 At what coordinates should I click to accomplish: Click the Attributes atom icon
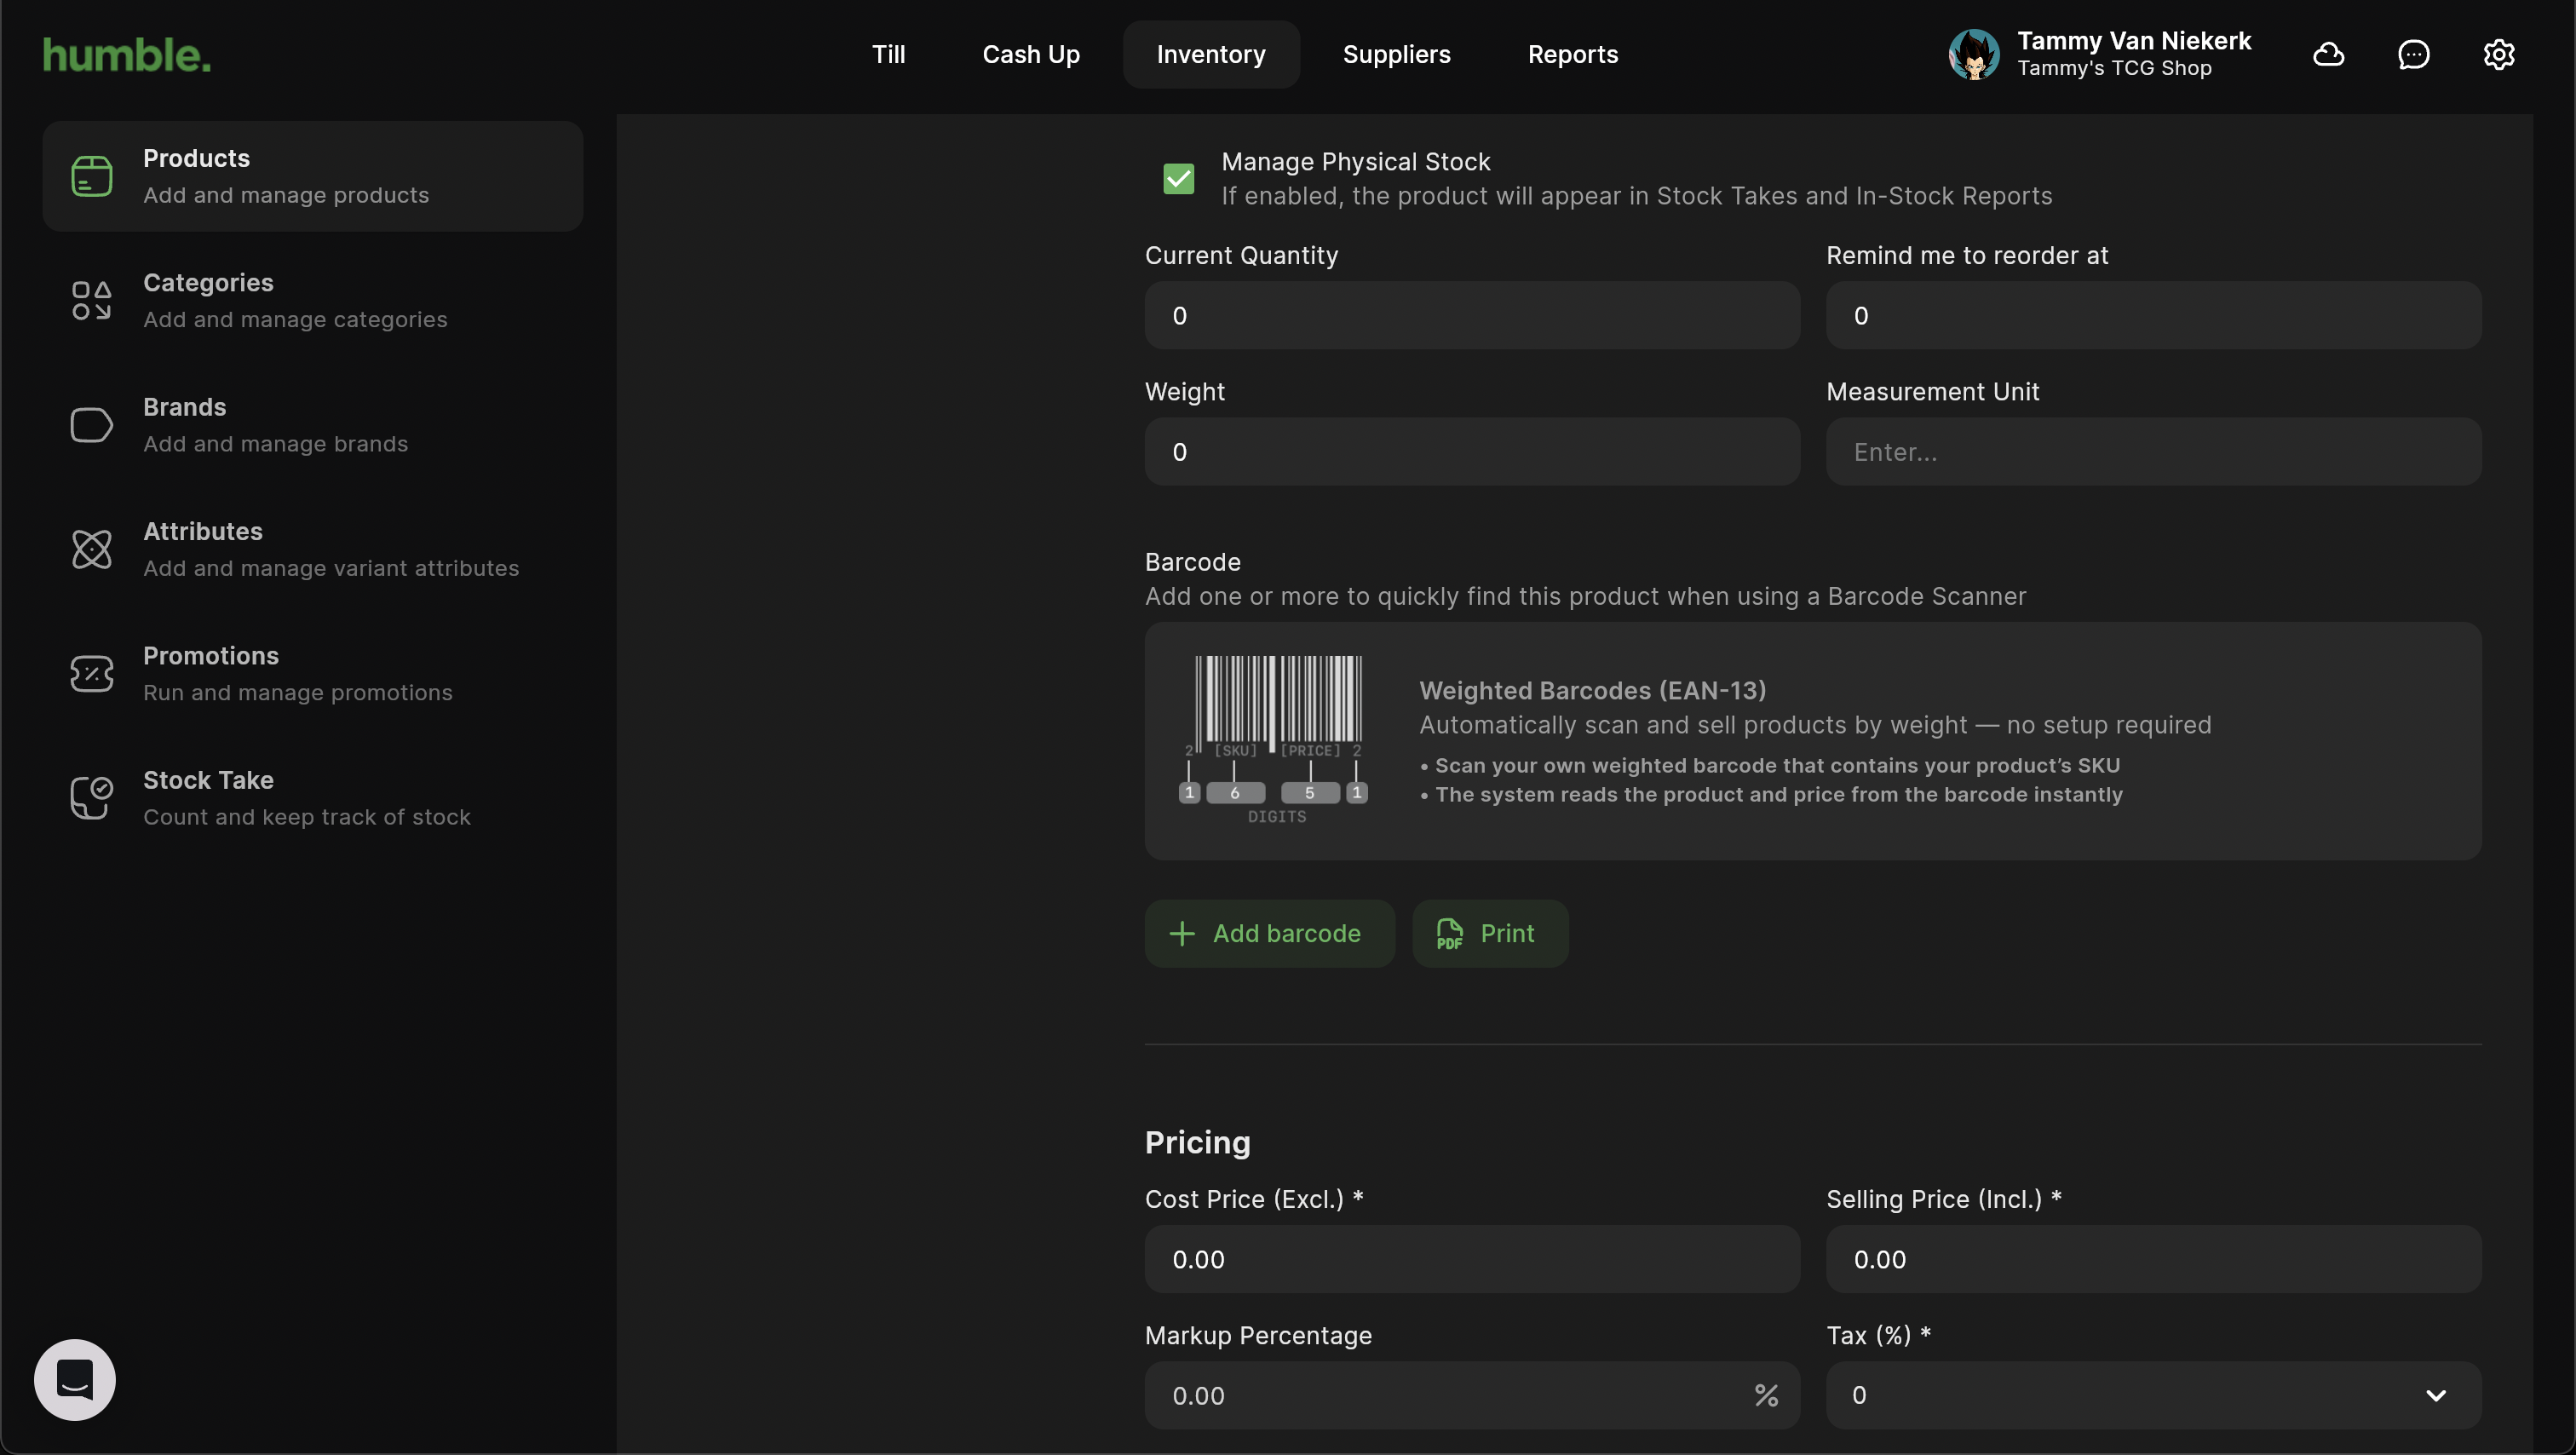tap(91, 549)
